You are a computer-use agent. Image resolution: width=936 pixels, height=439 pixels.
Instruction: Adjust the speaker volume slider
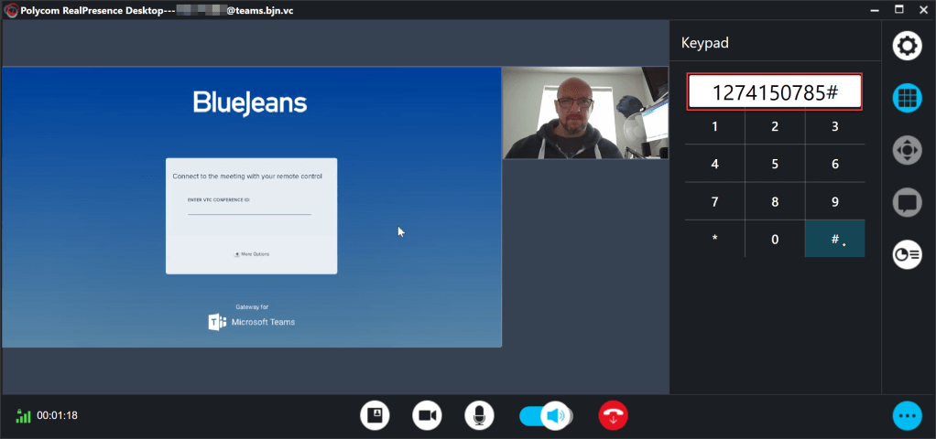click(546, 416)
